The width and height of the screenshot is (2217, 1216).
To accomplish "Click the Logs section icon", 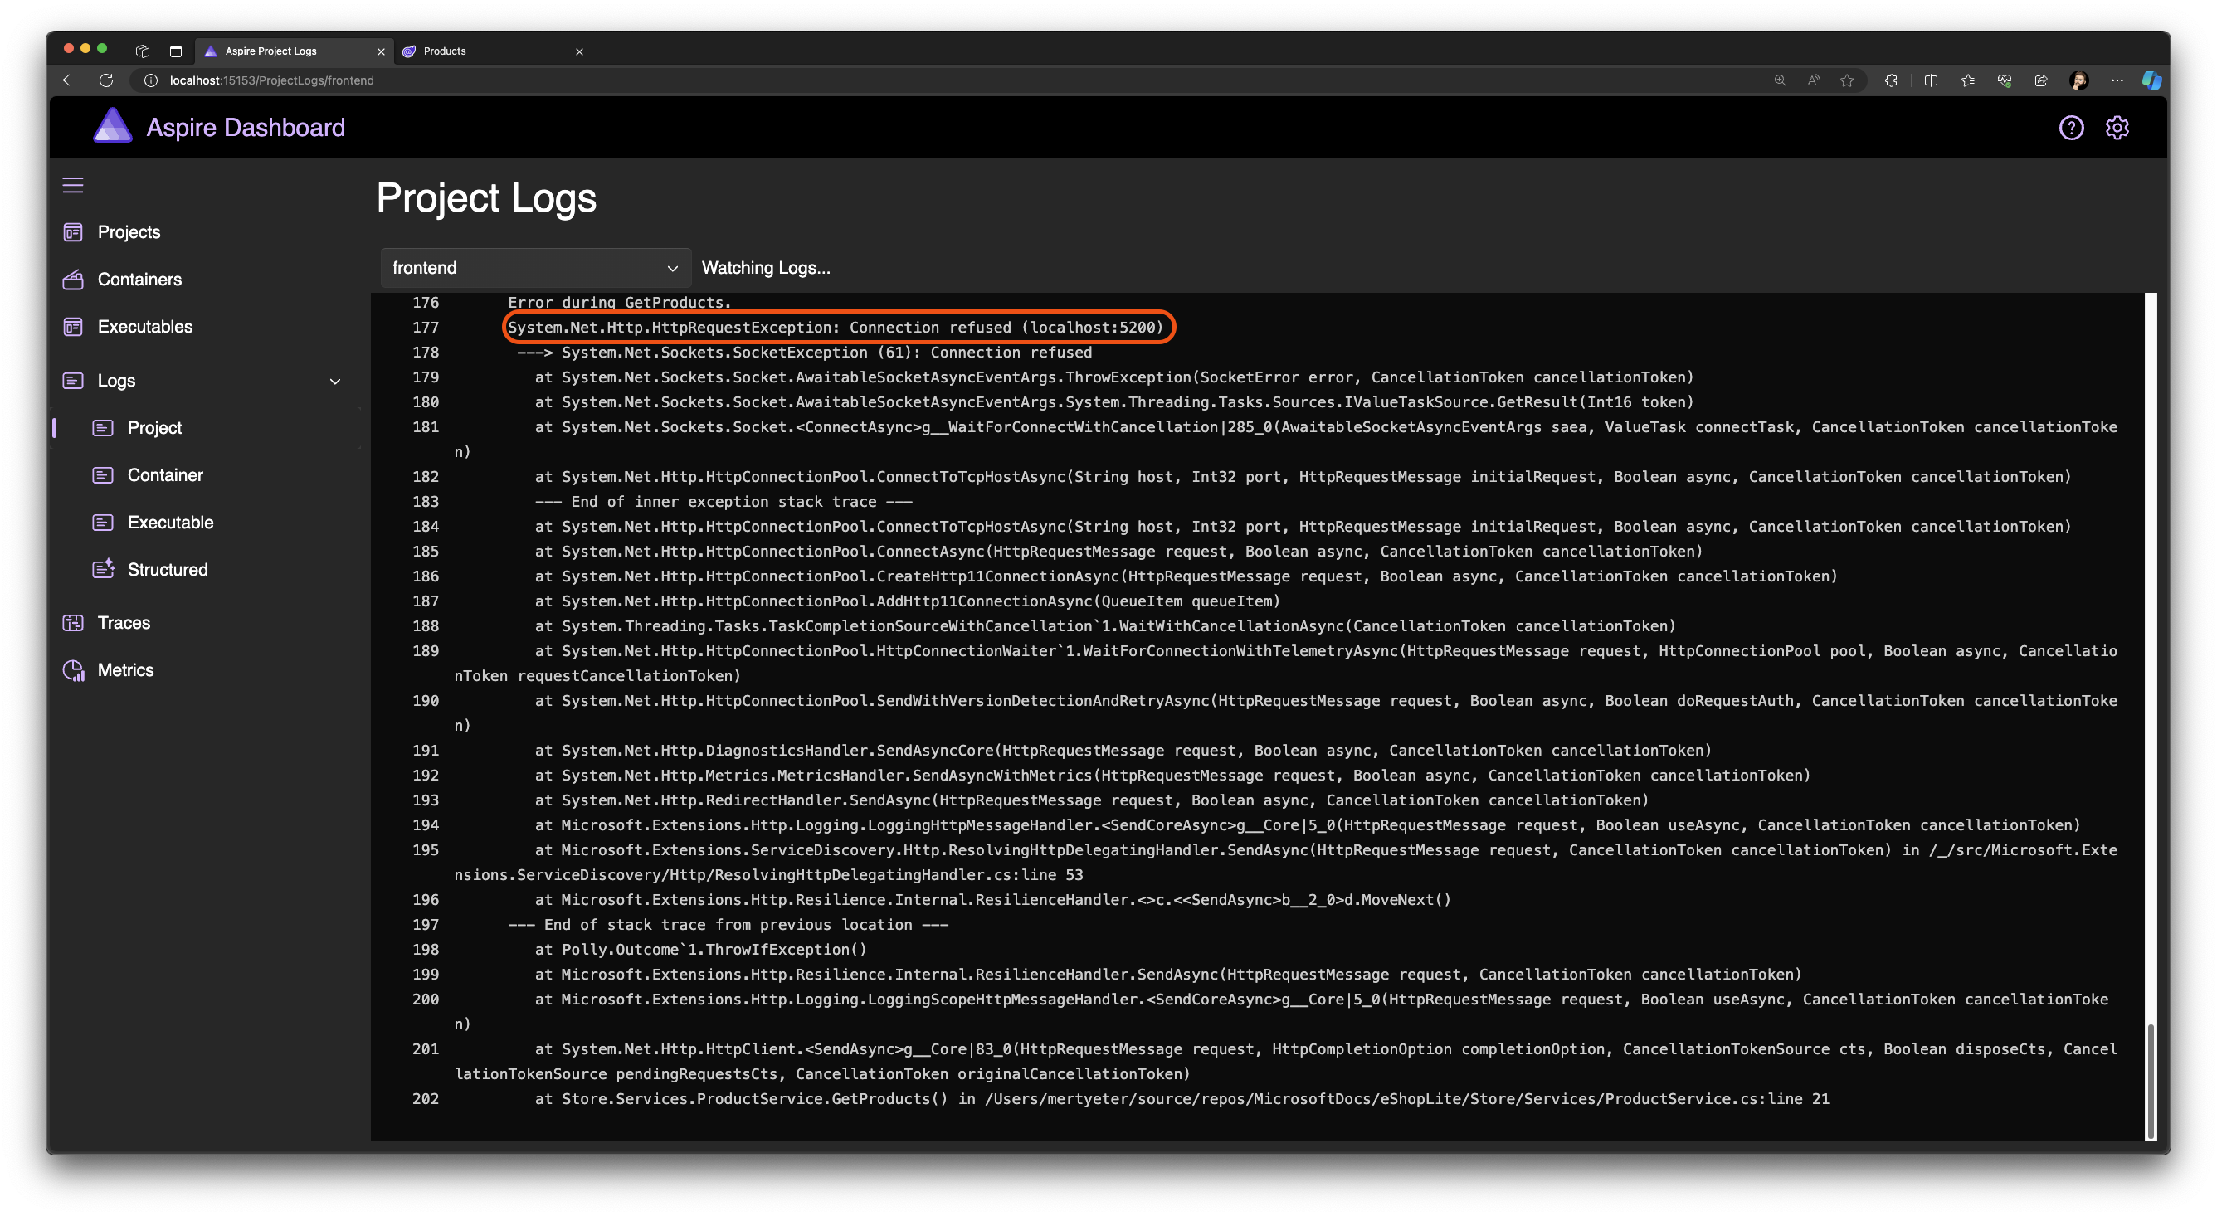I will (73, 381).
